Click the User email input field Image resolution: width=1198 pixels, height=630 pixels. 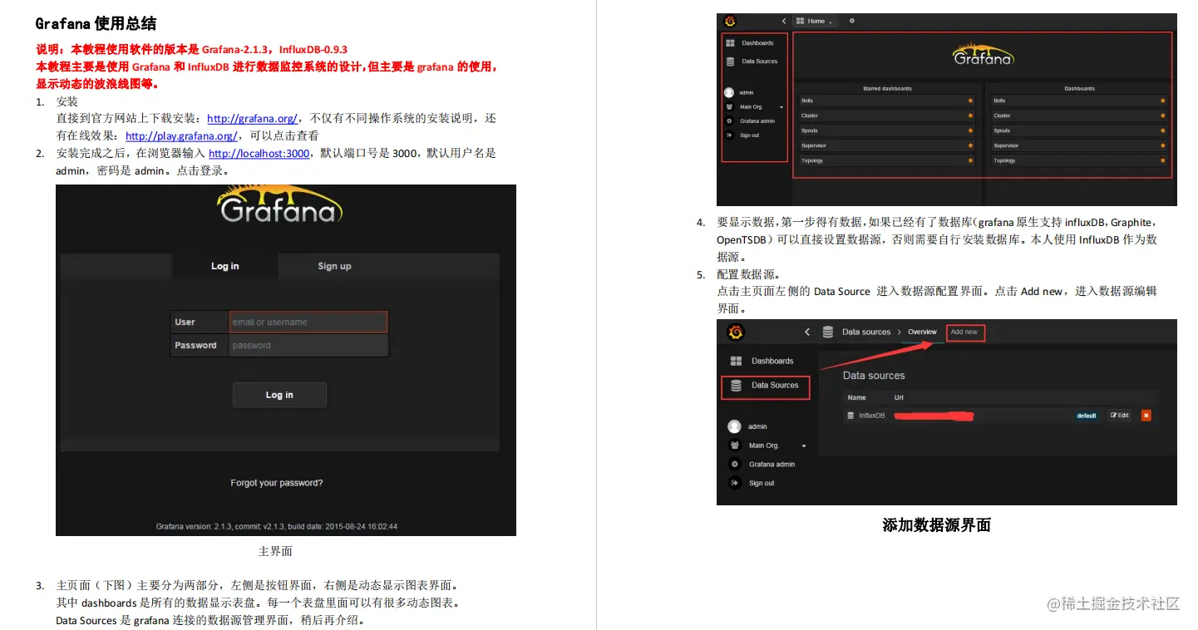308,322
